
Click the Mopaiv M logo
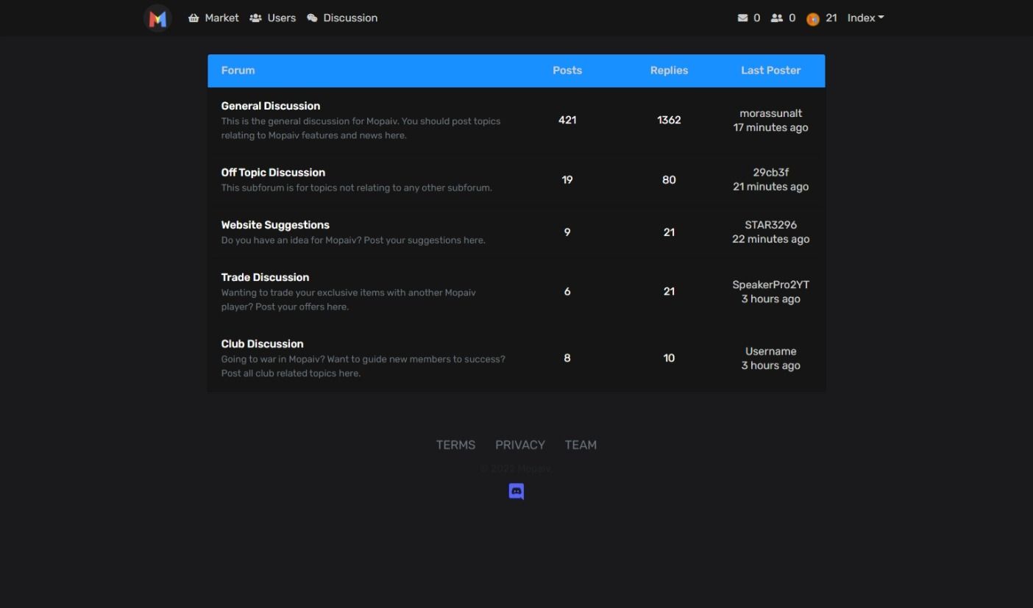point(157,18)
